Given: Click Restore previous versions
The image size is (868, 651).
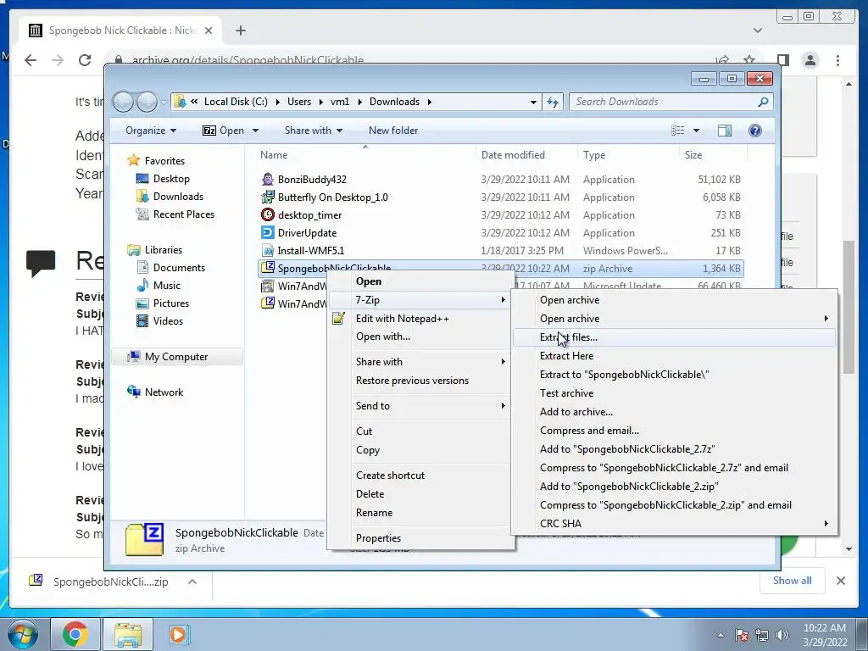Looking at the screenshot, I should 420,381.
